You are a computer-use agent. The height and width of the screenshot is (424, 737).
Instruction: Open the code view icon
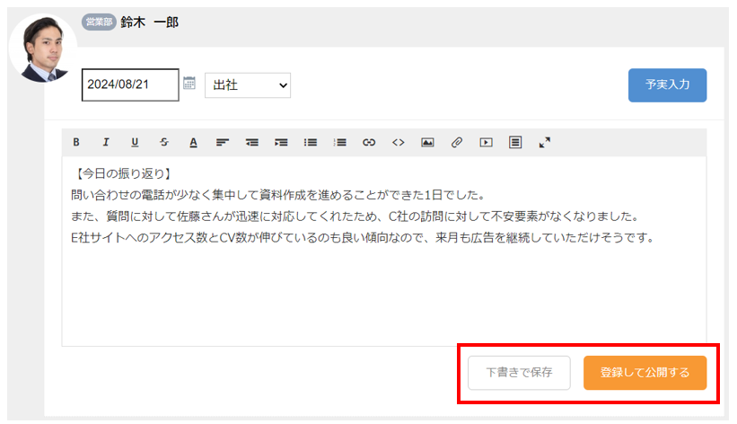(x=398, y=142)
